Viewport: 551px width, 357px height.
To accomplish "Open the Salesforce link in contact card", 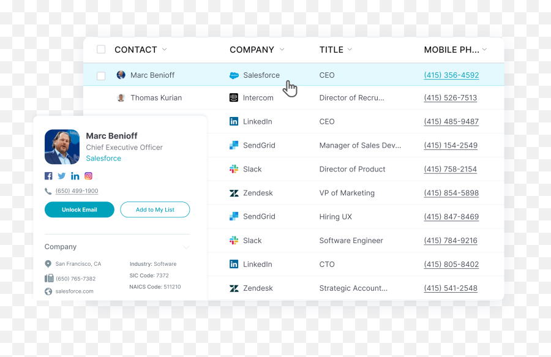I will tap(103, 159).
